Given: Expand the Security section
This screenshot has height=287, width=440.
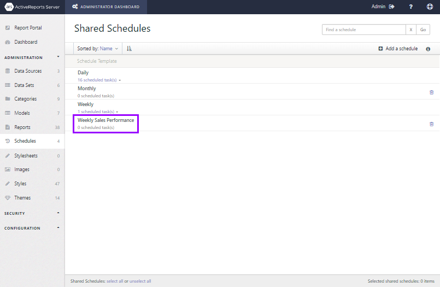Looking at the screenshot, I should [x=58, y=213].
